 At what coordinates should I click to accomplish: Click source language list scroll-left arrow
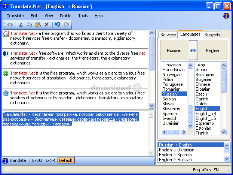pos(165,132)
